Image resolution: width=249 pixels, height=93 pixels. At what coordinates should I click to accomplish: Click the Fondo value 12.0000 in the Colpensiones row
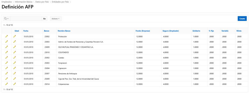coord(139,84)
